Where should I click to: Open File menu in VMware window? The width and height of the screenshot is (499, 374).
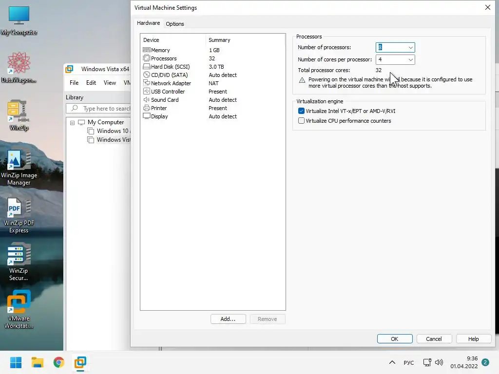(74, 83)
